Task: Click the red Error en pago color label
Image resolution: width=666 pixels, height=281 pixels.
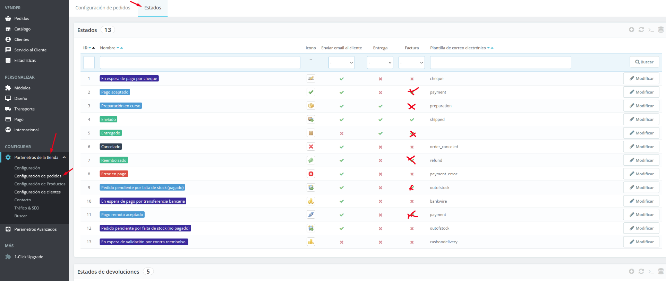Action: click(x=114, y=174)
